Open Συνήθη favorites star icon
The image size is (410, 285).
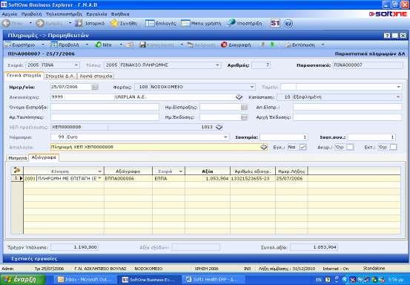[114, 23]
